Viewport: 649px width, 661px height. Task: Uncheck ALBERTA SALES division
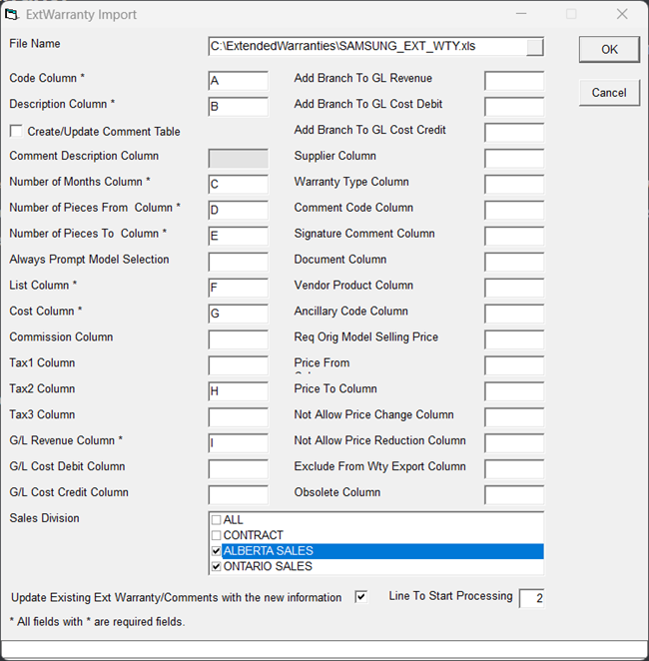[x=216, y=551]
